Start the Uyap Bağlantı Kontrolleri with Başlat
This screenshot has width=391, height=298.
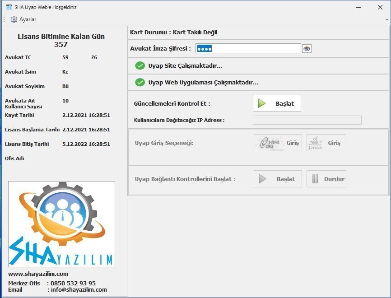click(277, 179)
